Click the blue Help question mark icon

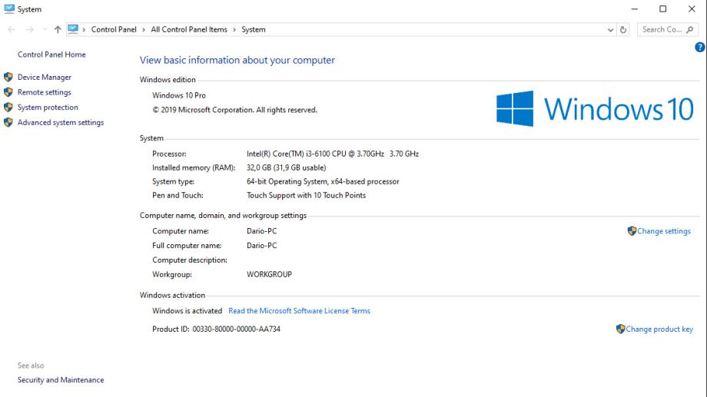699,48
